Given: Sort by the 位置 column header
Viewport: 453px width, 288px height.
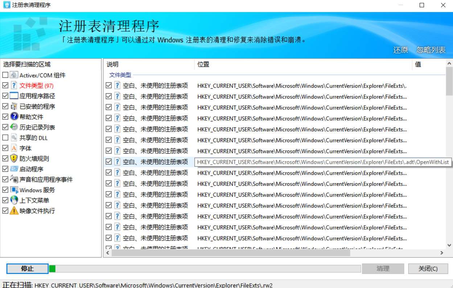Looking at the screenshot, I should click(x=303, y=64).
